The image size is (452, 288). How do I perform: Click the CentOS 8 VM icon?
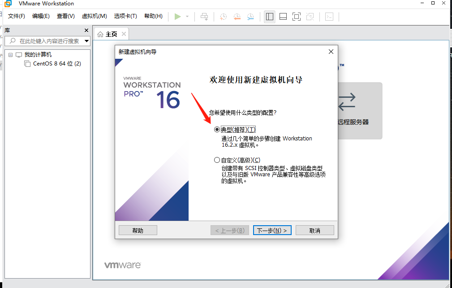coord(27,64)
